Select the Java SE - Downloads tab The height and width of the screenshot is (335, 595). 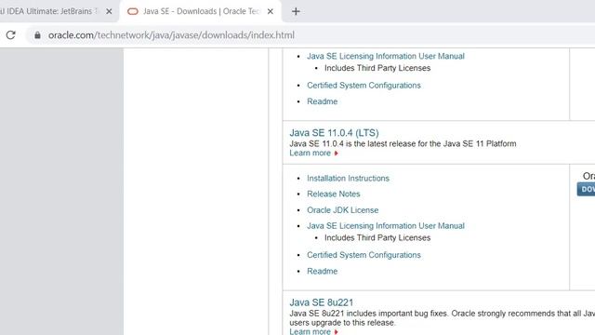201,11
